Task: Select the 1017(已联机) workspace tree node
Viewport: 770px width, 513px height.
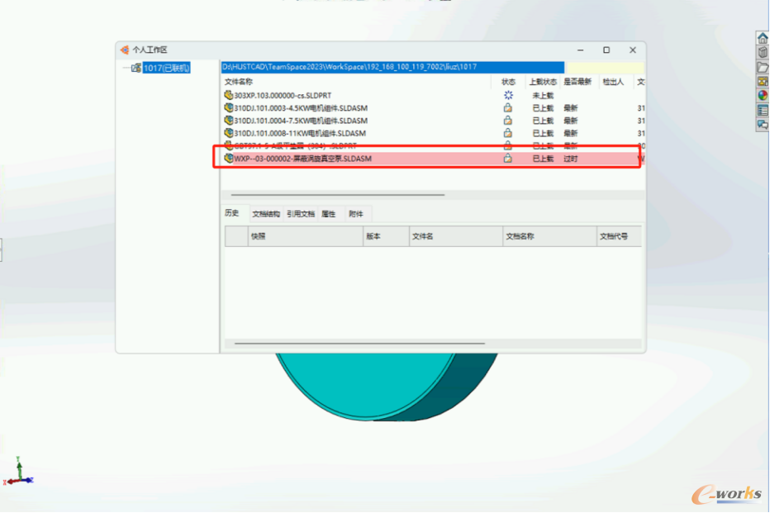Action: 166,68
